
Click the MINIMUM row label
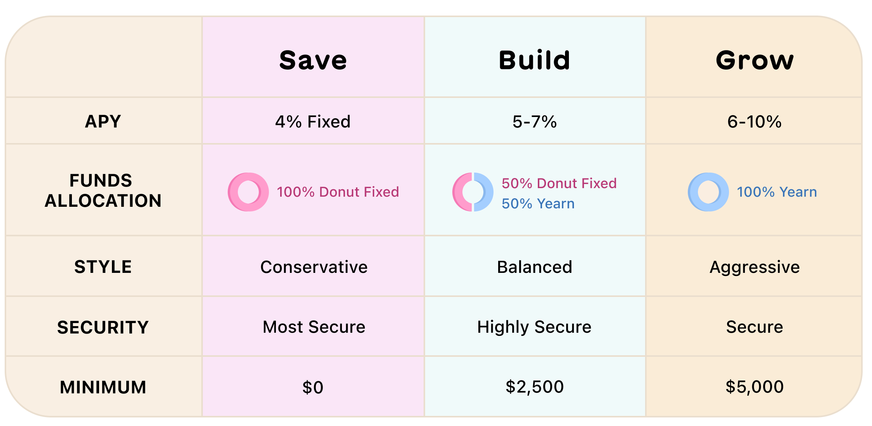point(103,388)
